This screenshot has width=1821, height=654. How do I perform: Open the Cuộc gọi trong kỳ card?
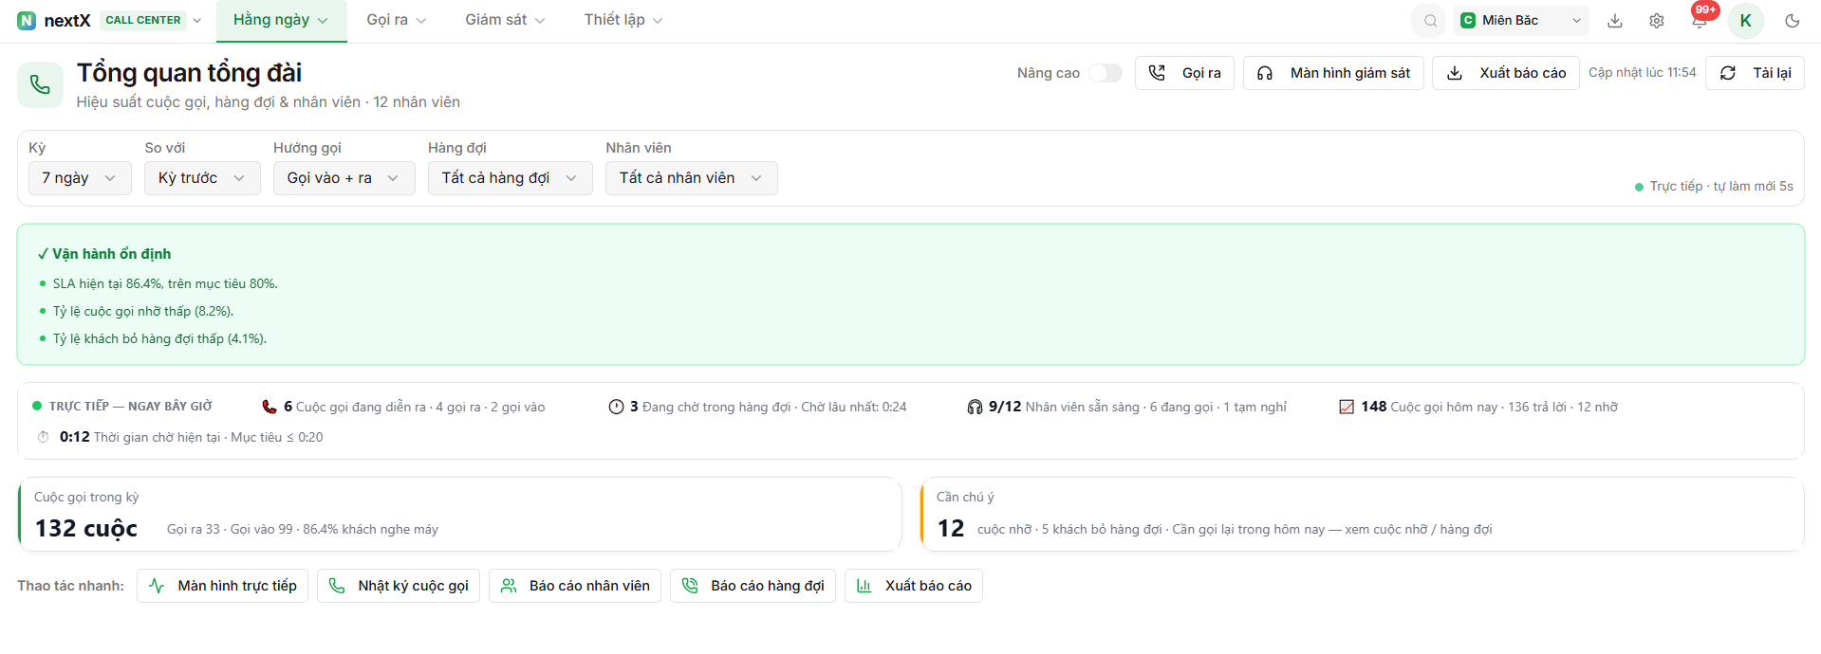pyautogui.click(x=459, y=514)
